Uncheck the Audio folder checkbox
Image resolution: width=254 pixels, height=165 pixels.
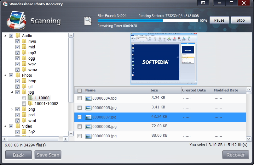coord(11,36)
